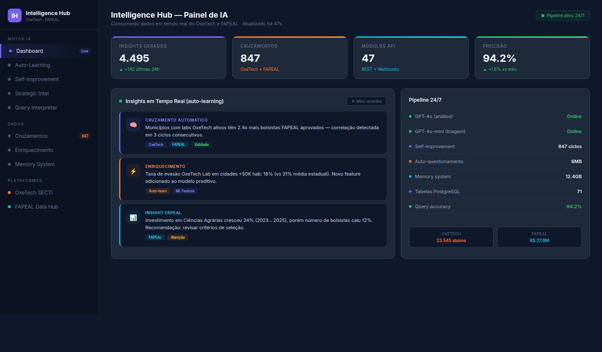Toggle the Pipeline ativo 24/7 status badge

pos(562,15)
